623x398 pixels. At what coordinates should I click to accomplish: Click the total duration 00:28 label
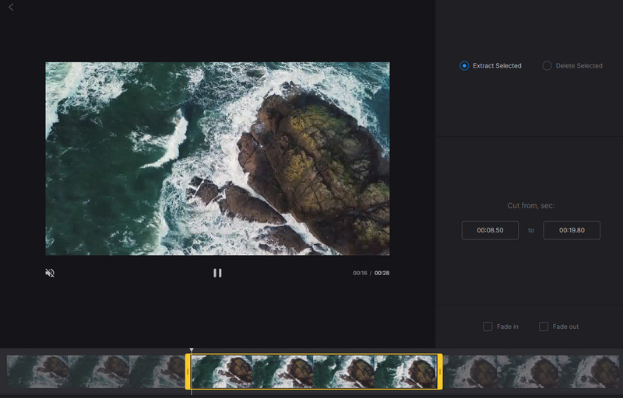(382, 273)
